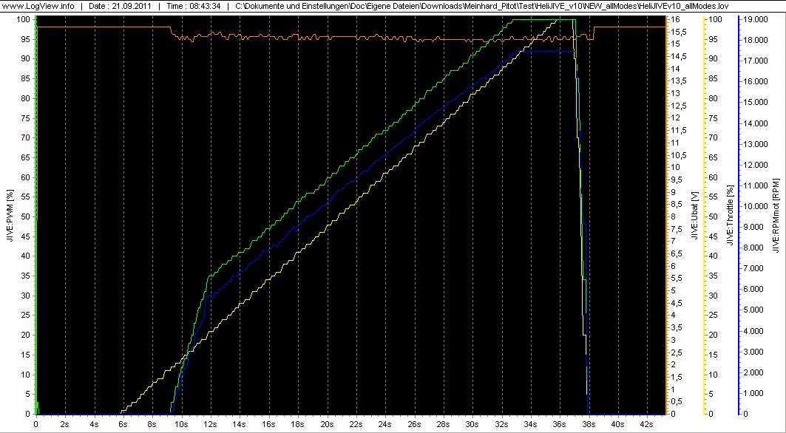This screenshot has height=433, width=786.
Task: Click the 16s time axis tick
Action: 268,423
